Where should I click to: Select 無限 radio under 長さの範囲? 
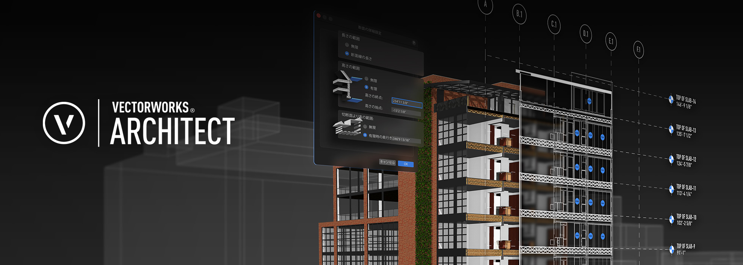(x=347, y=45)
